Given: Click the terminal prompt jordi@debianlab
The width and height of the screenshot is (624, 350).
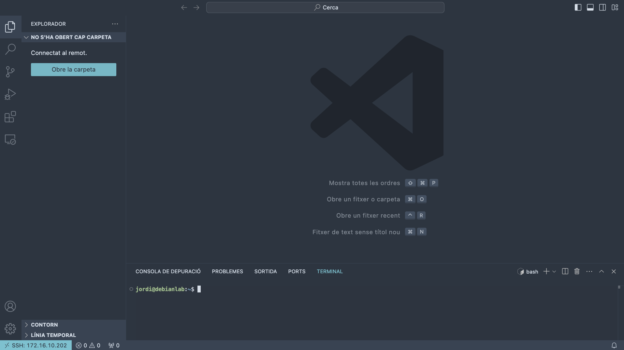Looking at the screenshot, I should click(x=160, y=289).
